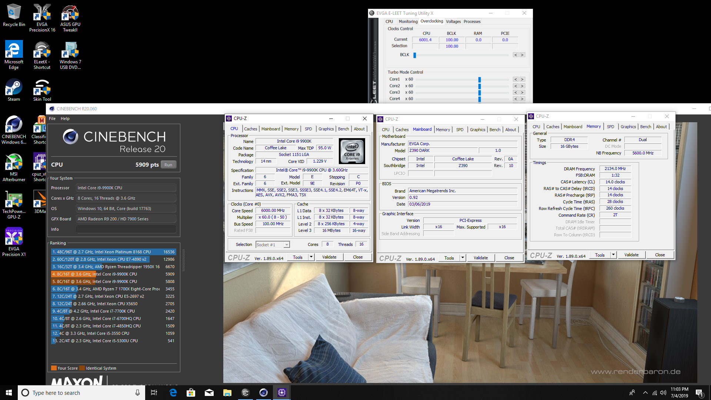Switch to EVGA E-LEET taskbar icon

[x=245, y=393]
